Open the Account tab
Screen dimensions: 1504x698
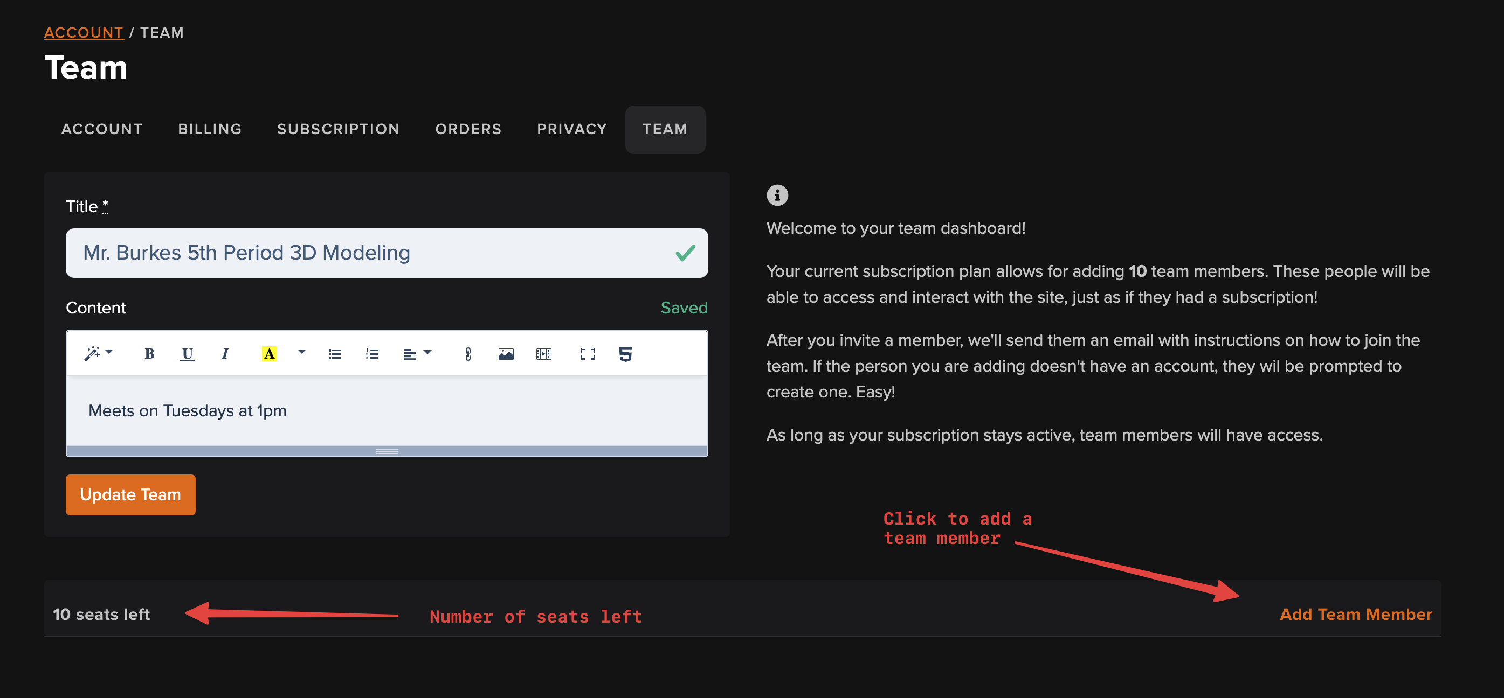(102, 129)
